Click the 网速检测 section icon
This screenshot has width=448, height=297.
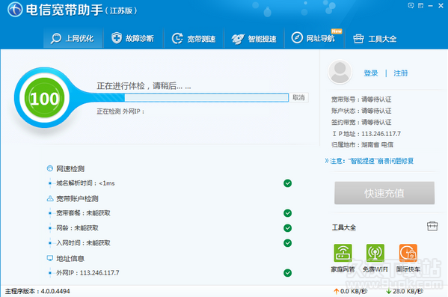(x=50, y=168)
